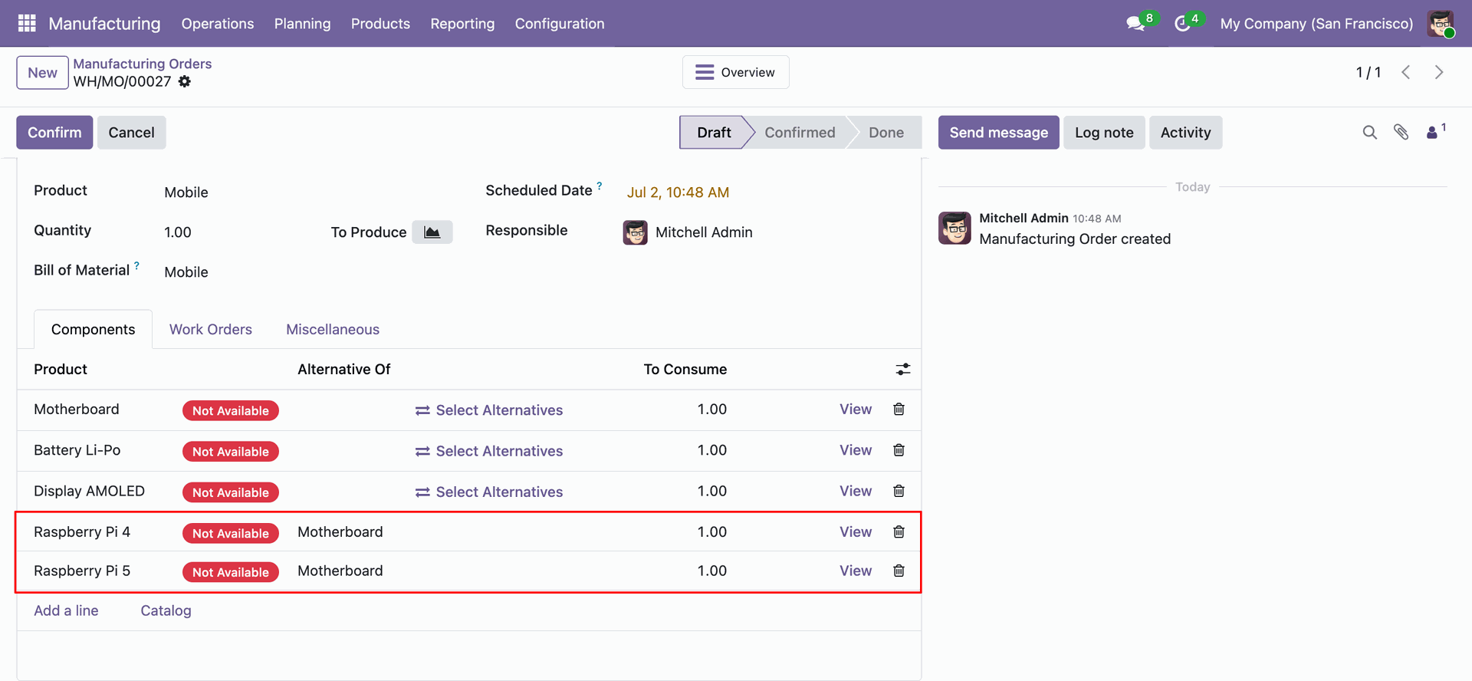Edit the Quantity field 1.00
The width and height of the screenshot is (1472, 681).
point(178,232)
